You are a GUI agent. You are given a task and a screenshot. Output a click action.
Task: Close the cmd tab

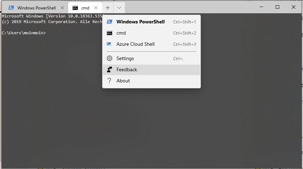tap(96, 8)
